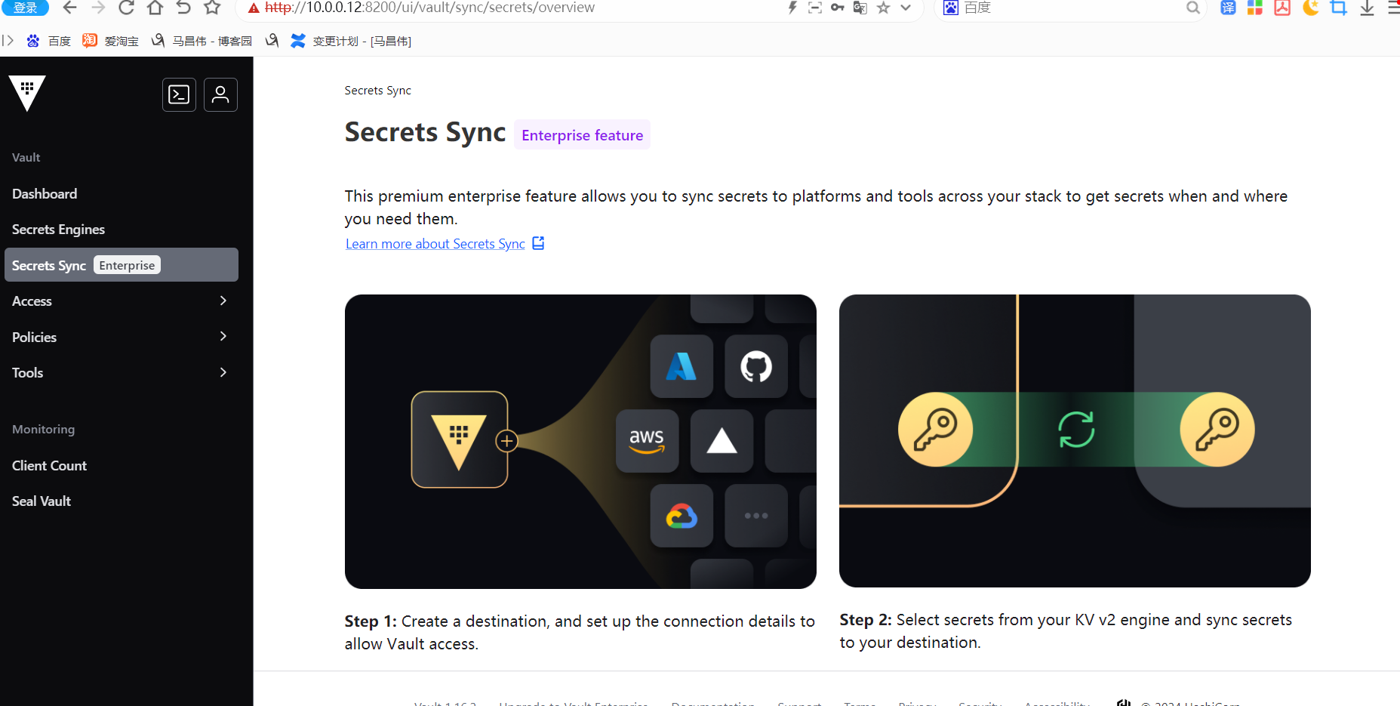
Task: Click the Azure tile in the illustration
Action: click(x=682, y=367)
